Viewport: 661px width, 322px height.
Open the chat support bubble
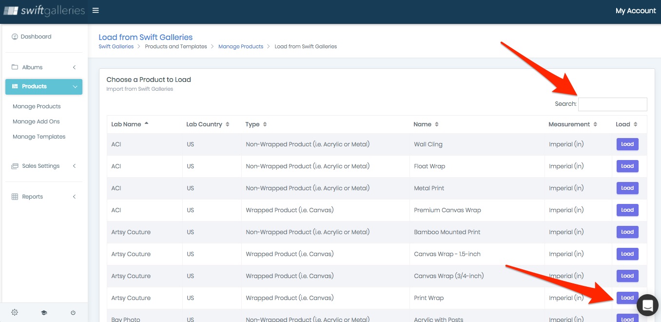click(648, 305)
